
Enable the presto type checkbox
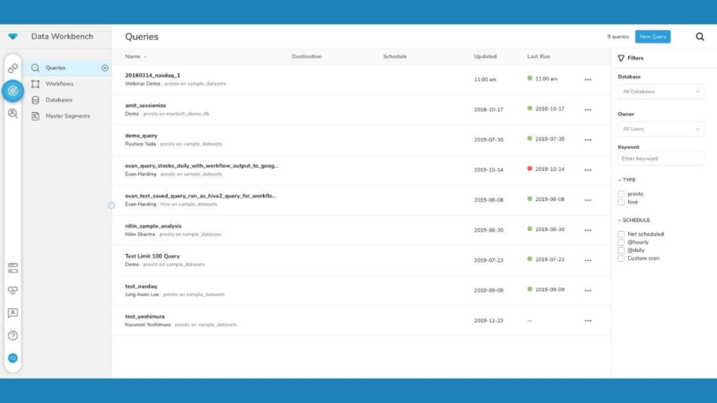coord(621,194)
